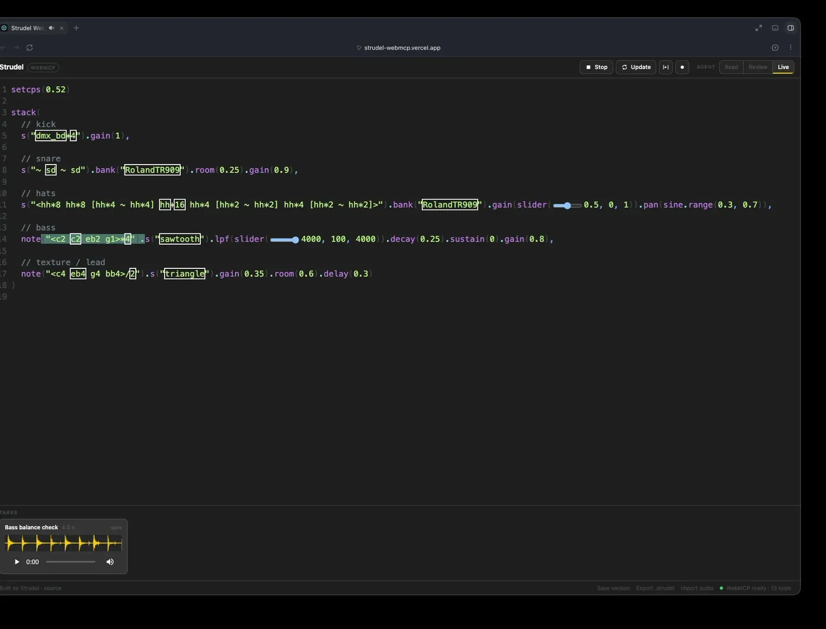
Task: Adjust the hats gain slider in code
Action: coord(567,205)
